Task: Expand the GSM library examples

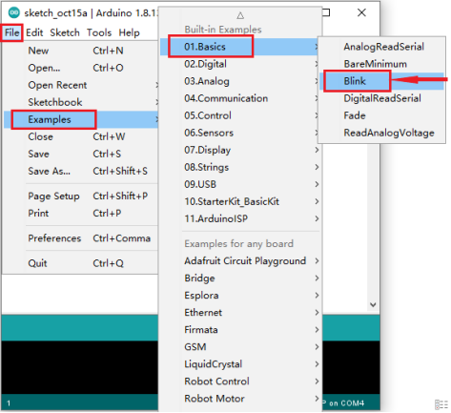Action: 240,346
